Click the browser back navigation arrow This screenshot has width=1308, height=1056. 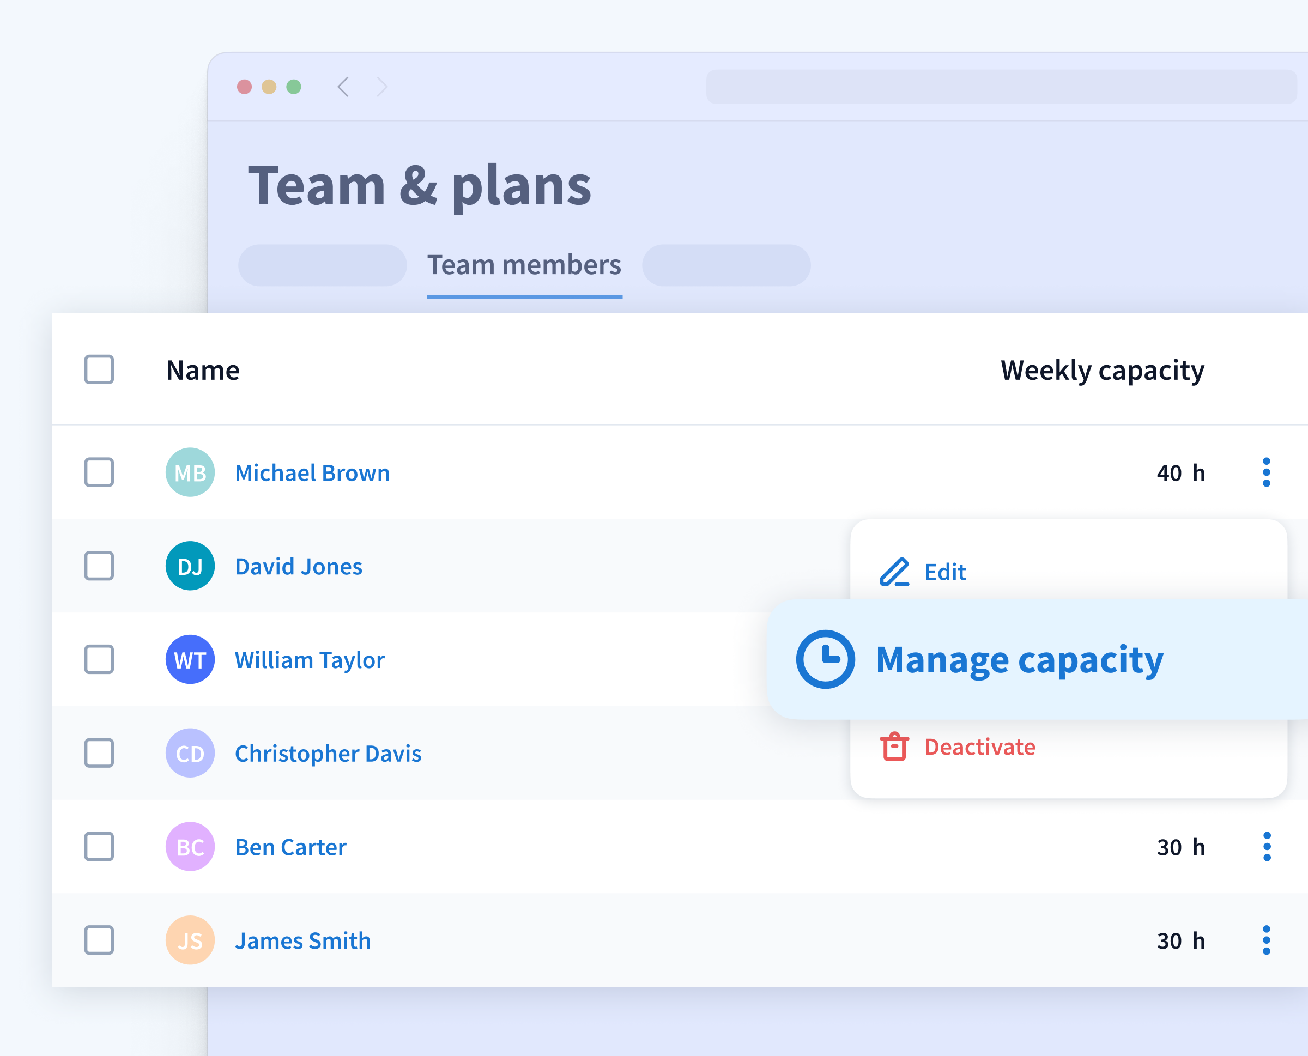pyautogui.click(x=344, y=87)
